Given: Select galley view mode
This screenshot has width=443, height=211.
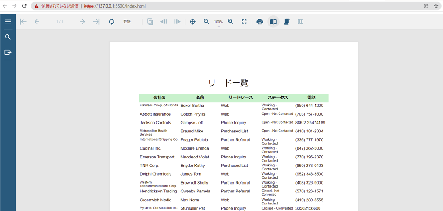Looking at the screenshot, I should (301, 22).
